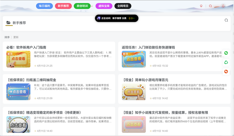
Task: Open the orange WeChat floating icon
Action: point(226,72)
